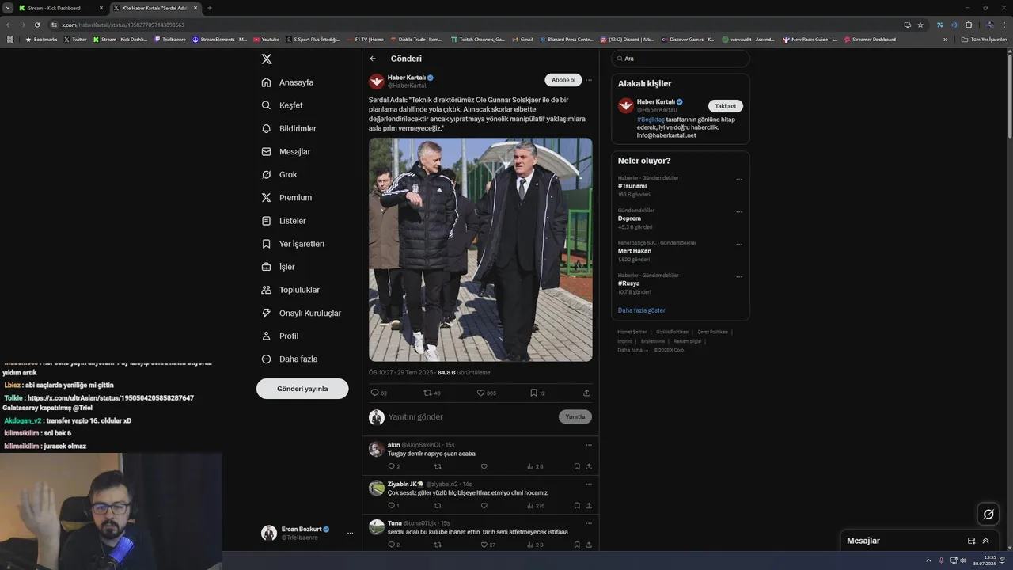Click the X logo in sidebar
The width and height of the screenshot is (1013, 570).
pyautogui.click(x=267, y=59)
